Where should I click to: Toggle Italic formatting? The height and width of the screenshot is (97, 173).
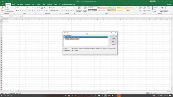click(19, 11)
